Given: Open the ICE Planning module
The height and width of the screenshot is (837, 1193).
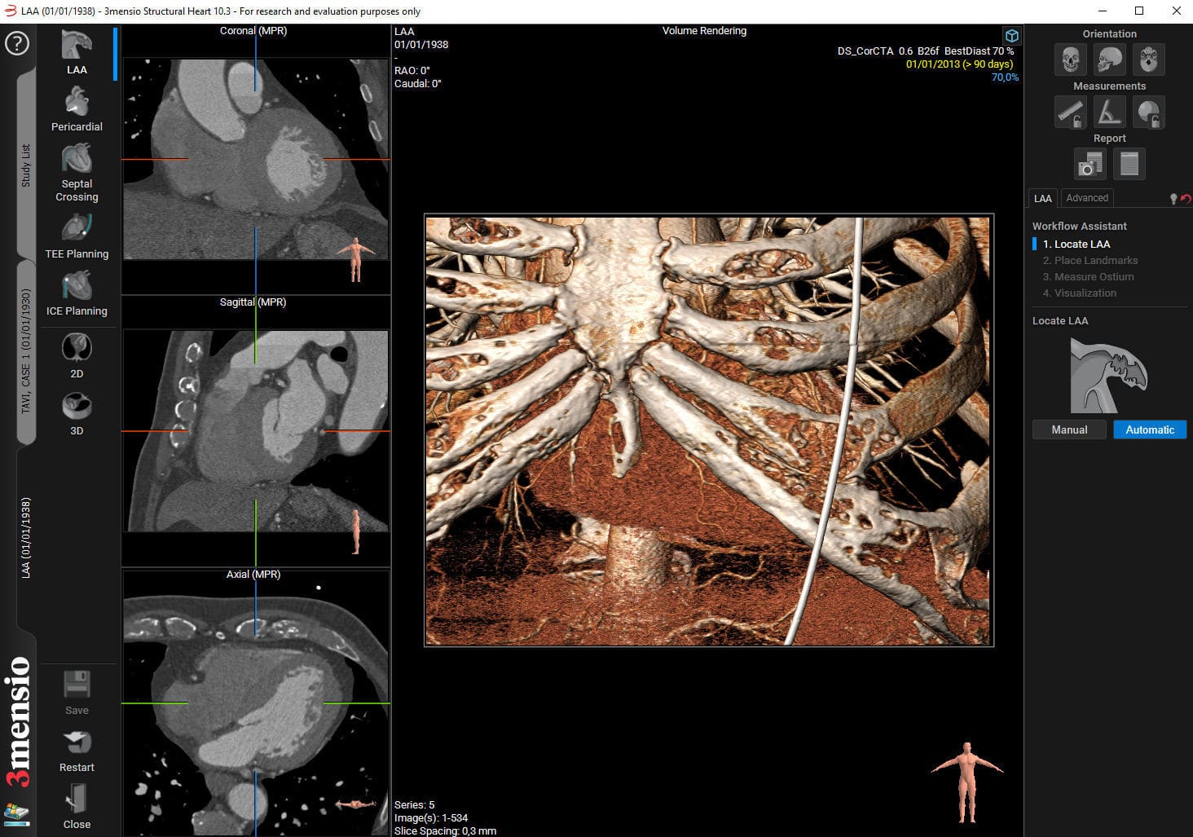Looking at the screenshot, I should coord(77,292).
